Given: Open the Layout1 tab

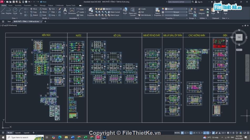Looking at the screenshot, I should pyautogui.click(x=18, y=133).
